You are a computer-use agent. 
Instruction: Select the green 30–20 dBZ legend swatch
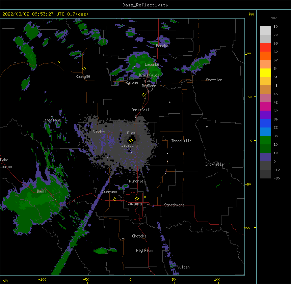265,140
